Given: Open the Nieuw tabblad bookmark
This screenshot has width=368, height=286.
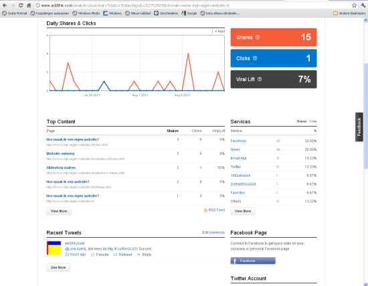Looking at the screenshot, I should coord(138,13).
